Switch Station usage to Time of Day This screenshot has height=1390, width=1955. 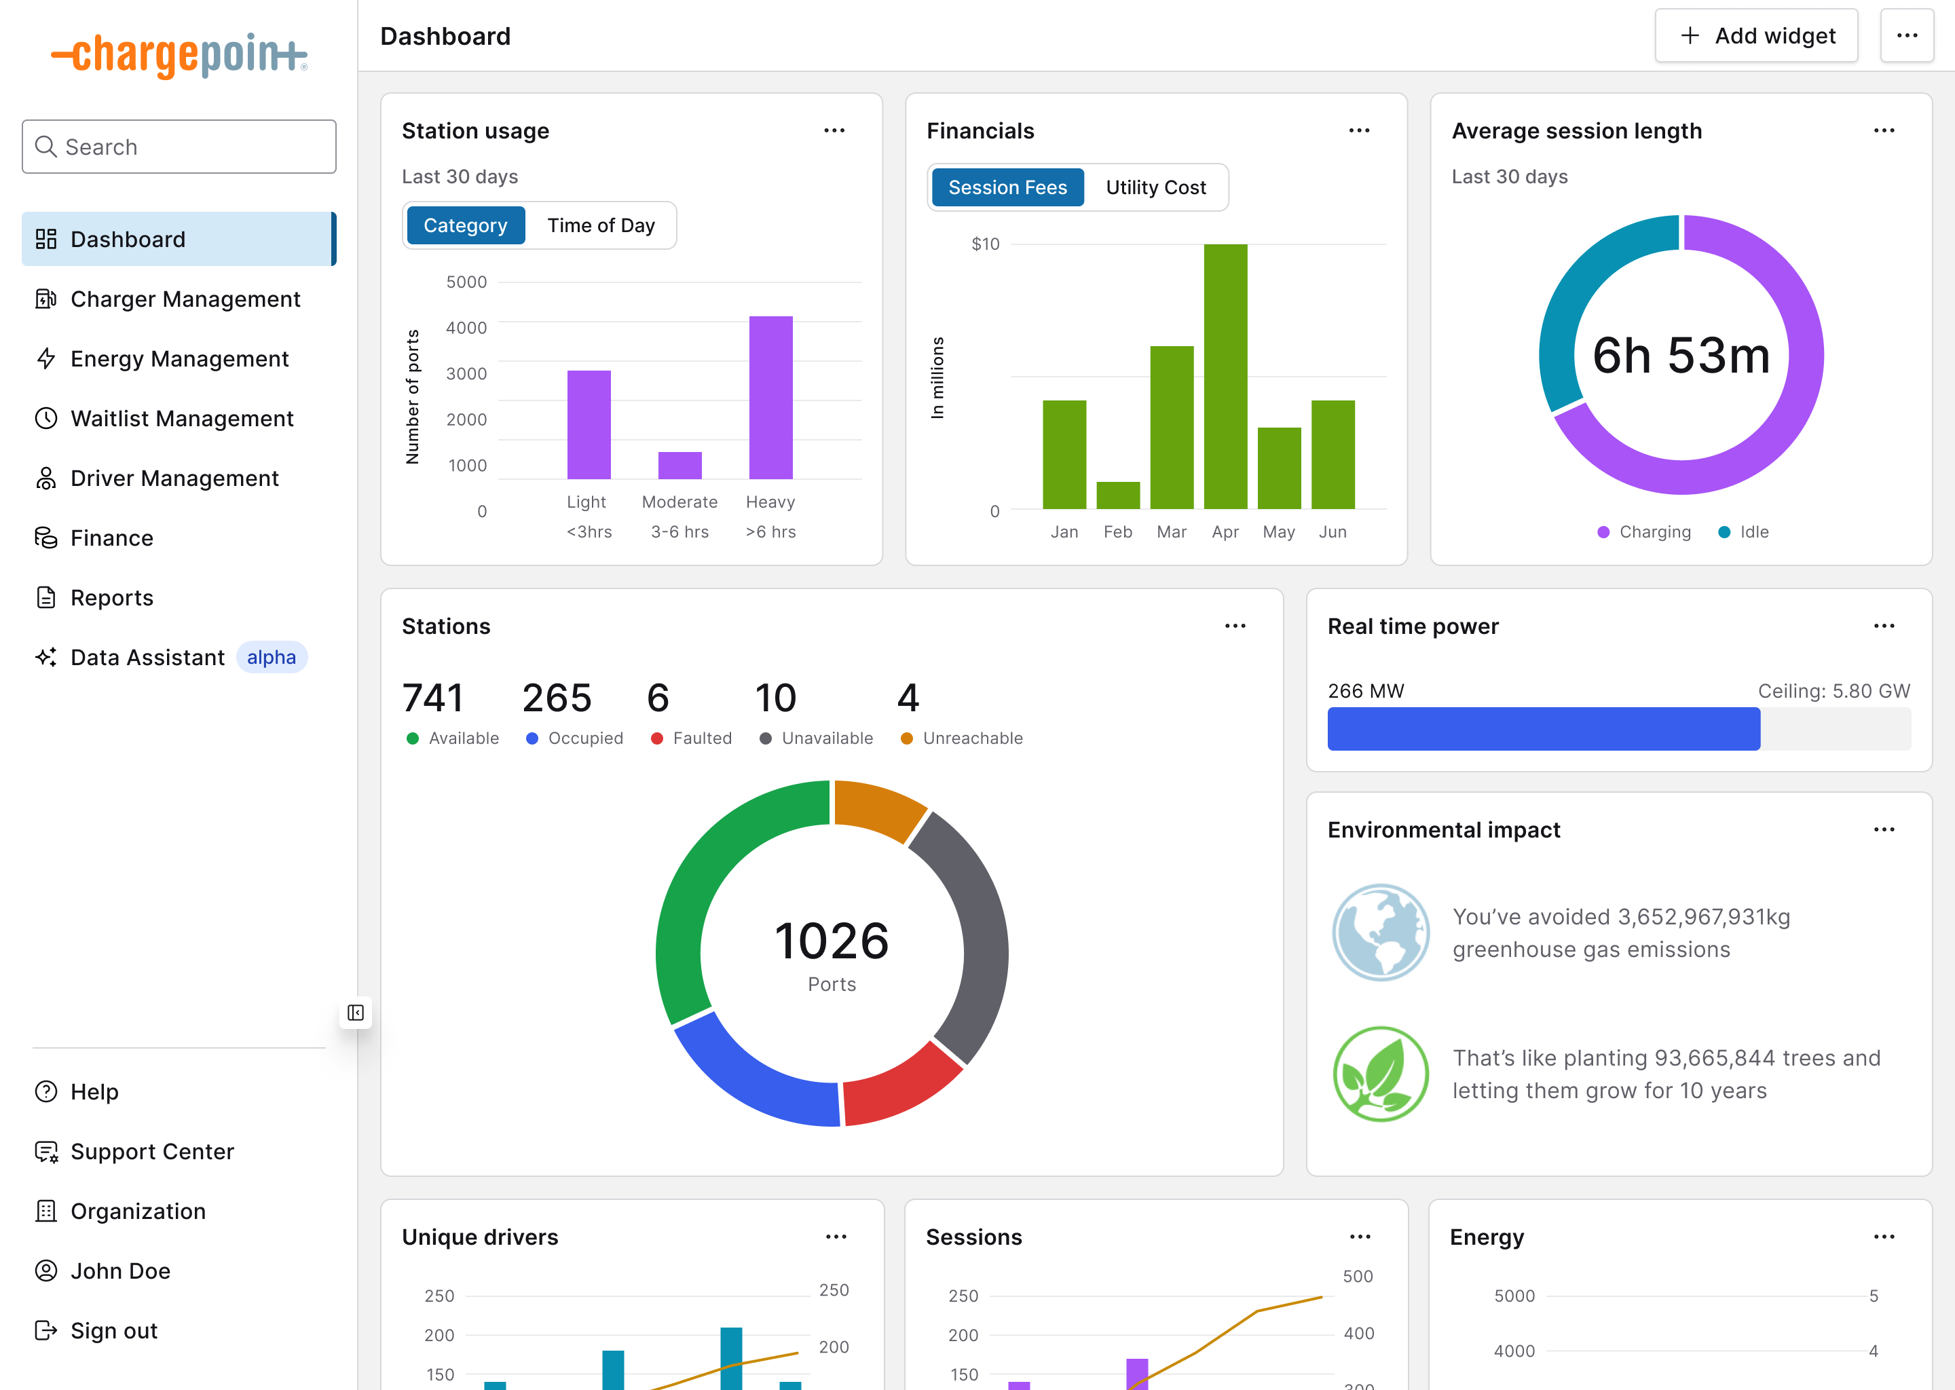point(601,226)
